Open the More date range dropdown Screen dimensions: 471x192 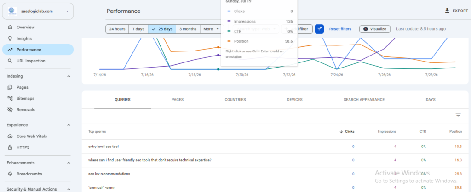[x=212, y=29]
